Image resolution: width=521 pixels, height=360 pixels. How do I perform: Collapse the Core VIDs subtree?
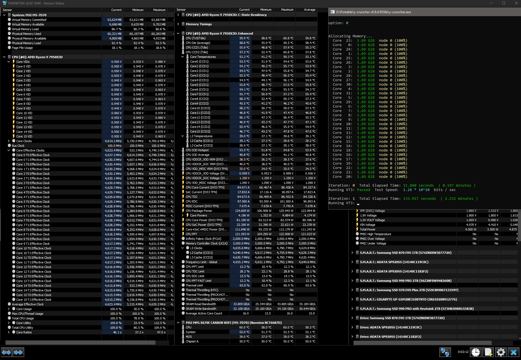9,62
